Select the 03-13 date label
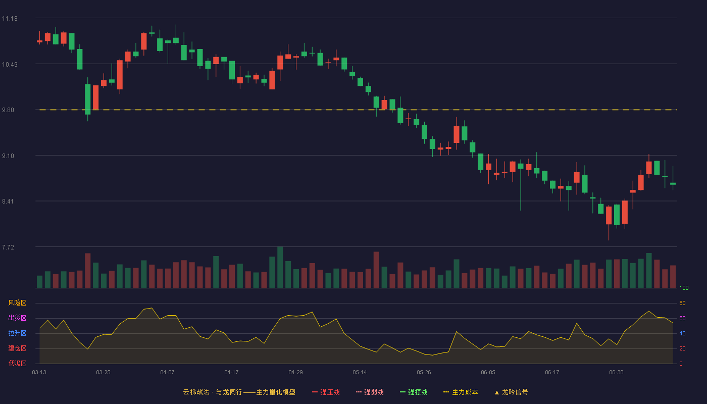The height and width of the screenshot is (404, 707). point(39,372)
